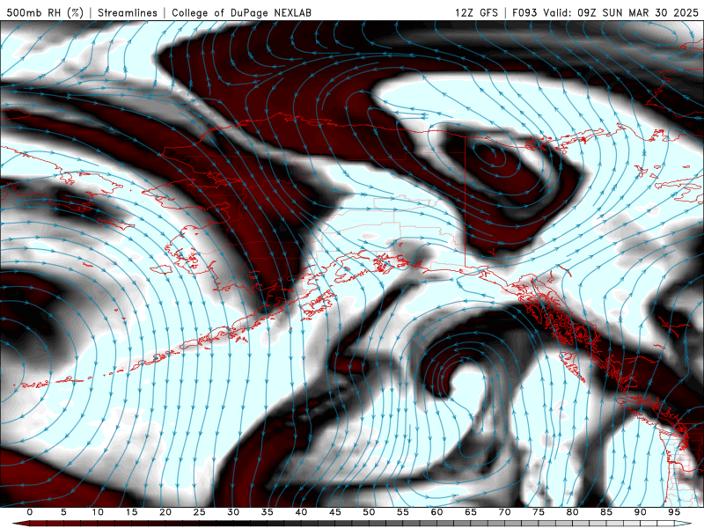Click the 40 value on the color scale
704x528 pixels.
(301, 512)
